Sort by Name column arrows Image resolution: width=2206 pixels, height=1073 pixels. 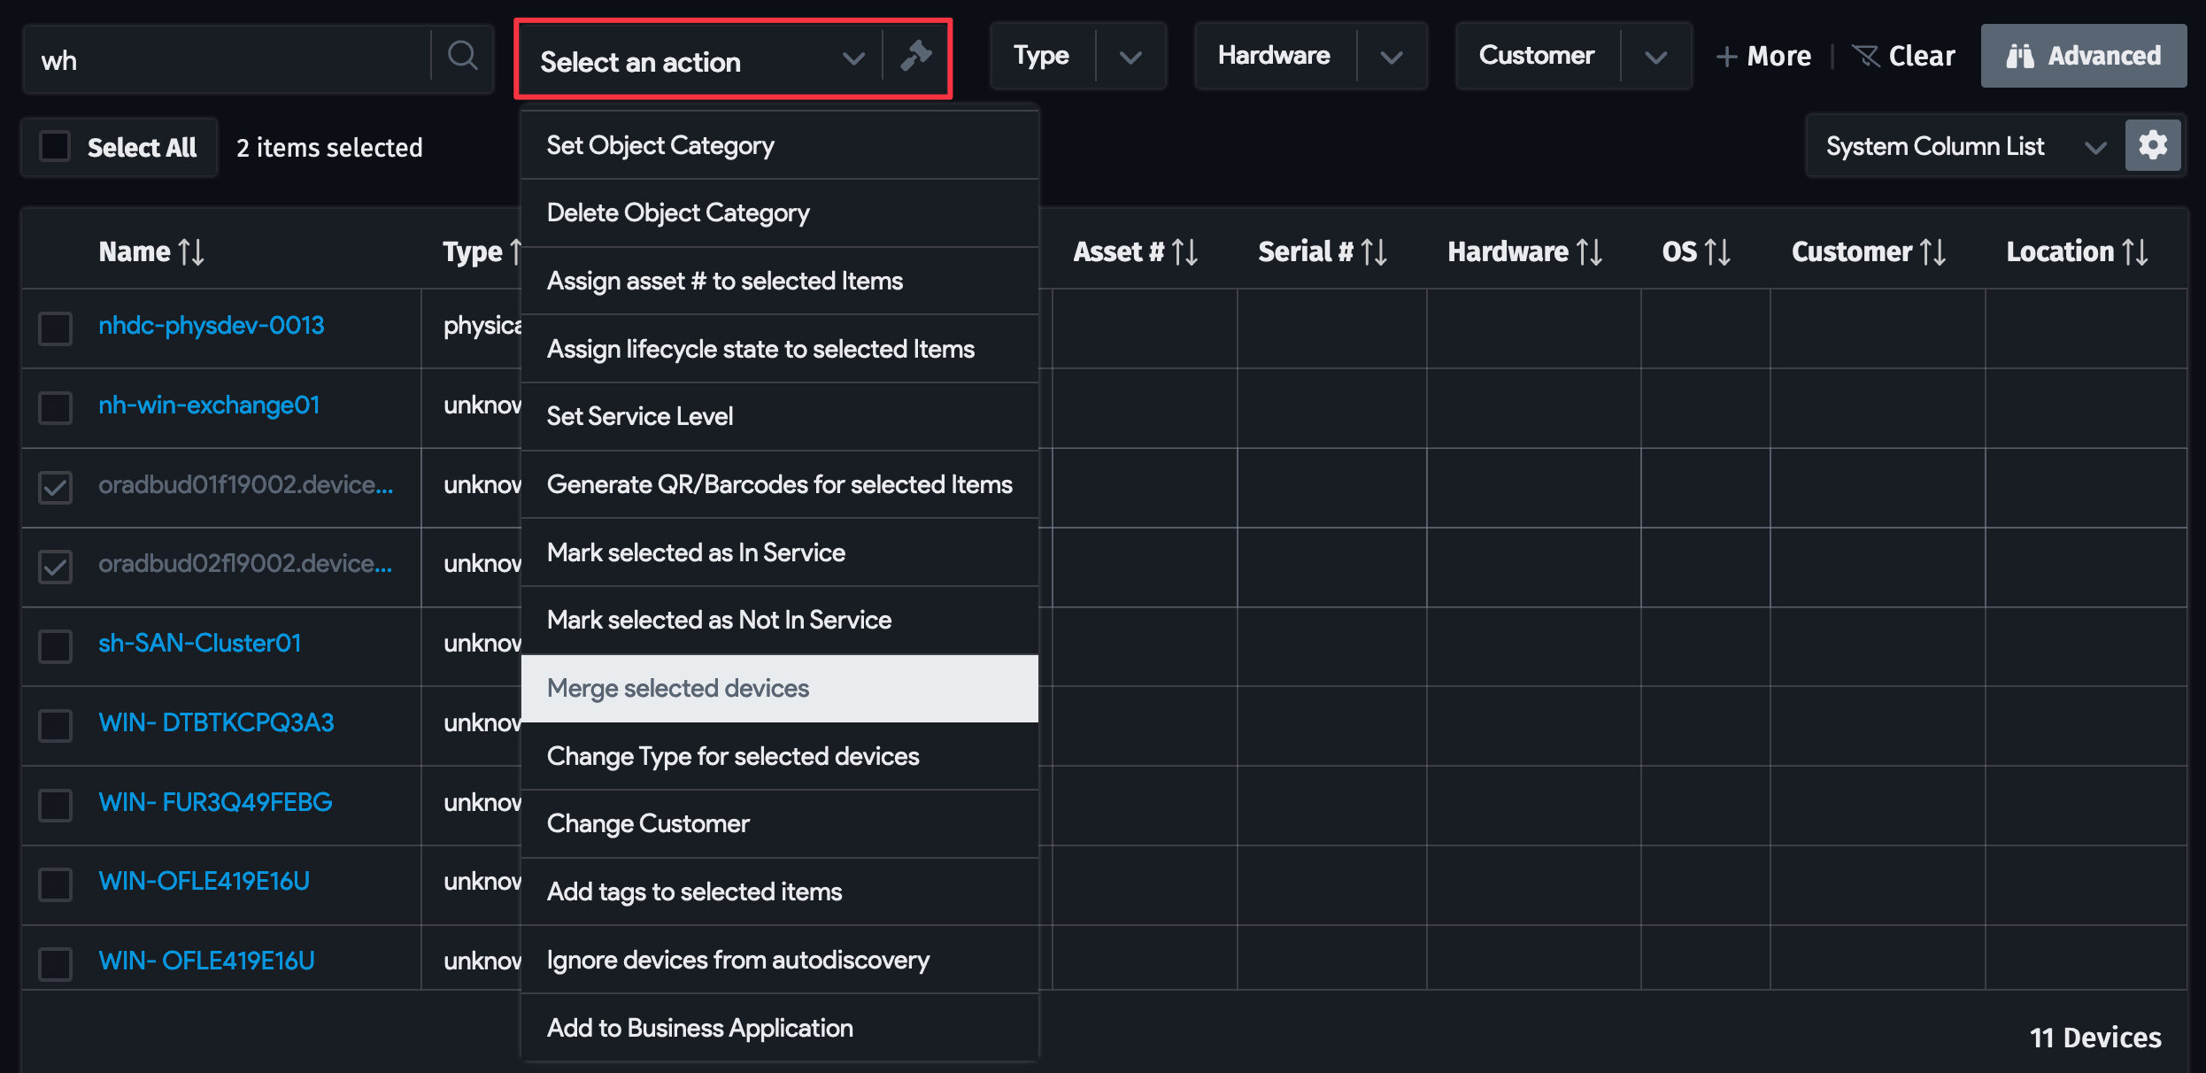tap(191, 252)
